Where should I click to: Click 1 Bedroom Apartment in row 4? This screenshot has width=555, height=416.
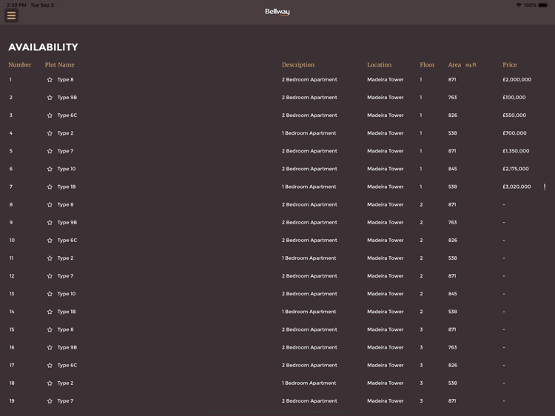click(x=309, y=133)
